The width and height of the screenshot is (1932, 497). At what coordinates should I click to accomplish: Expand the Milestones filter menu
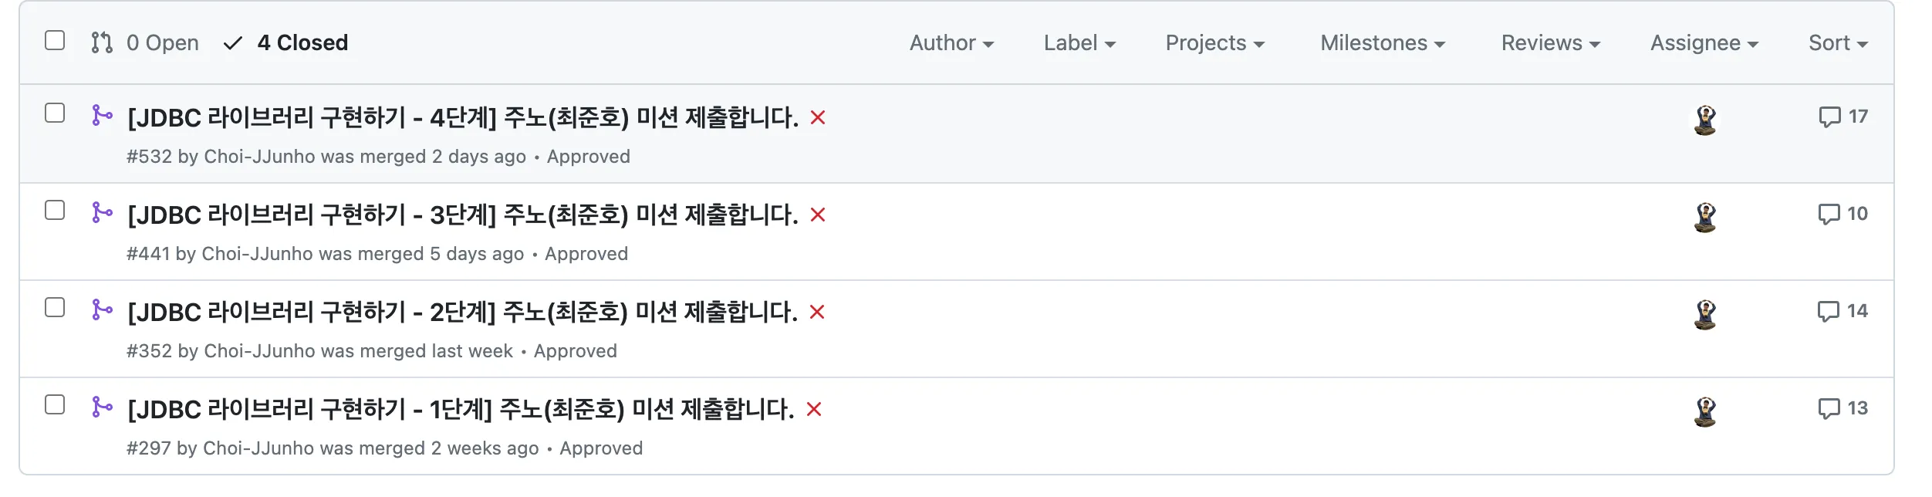[1382, 43]
